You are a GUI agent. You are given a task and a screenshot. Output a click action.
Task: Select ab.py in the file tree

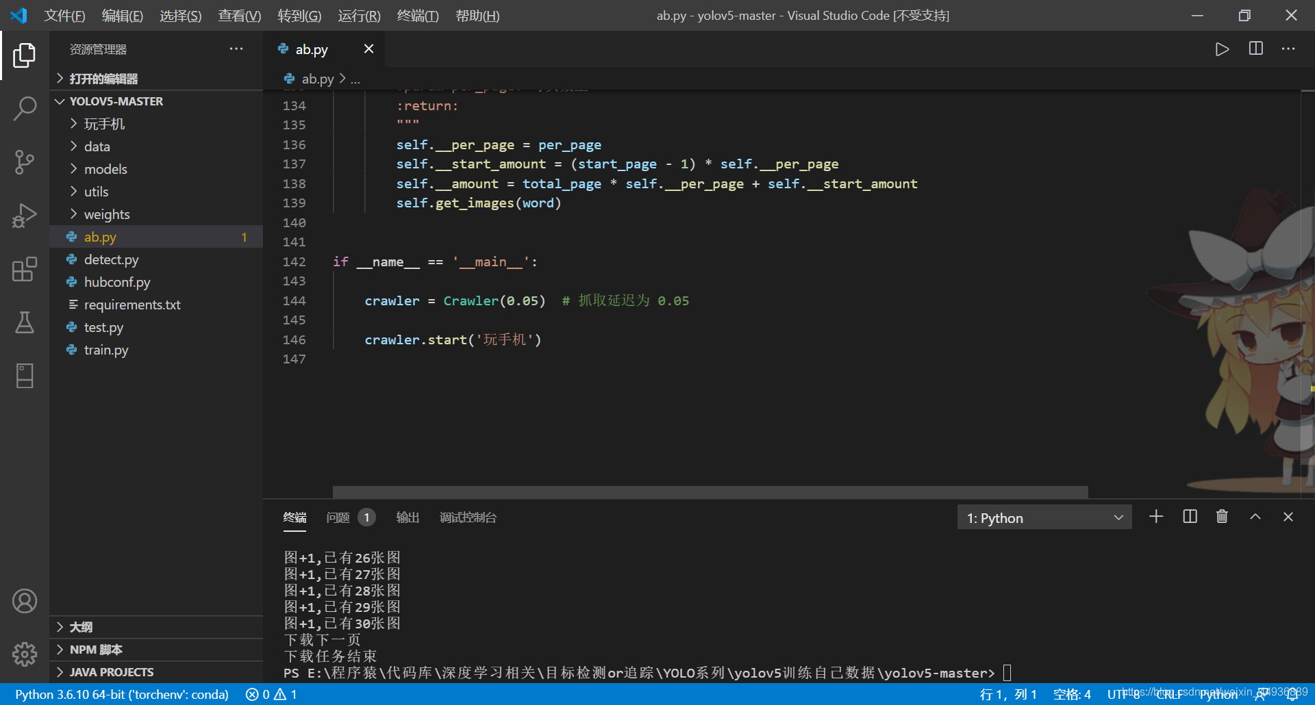point(156,237)
